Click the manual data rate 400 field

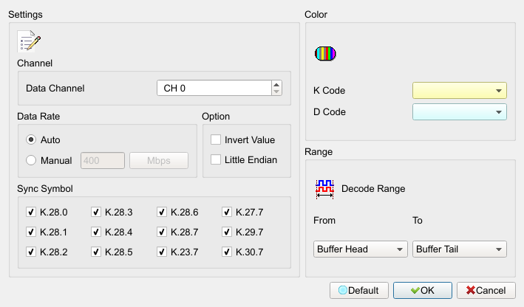pyautogui.click(x=103, y=160)
